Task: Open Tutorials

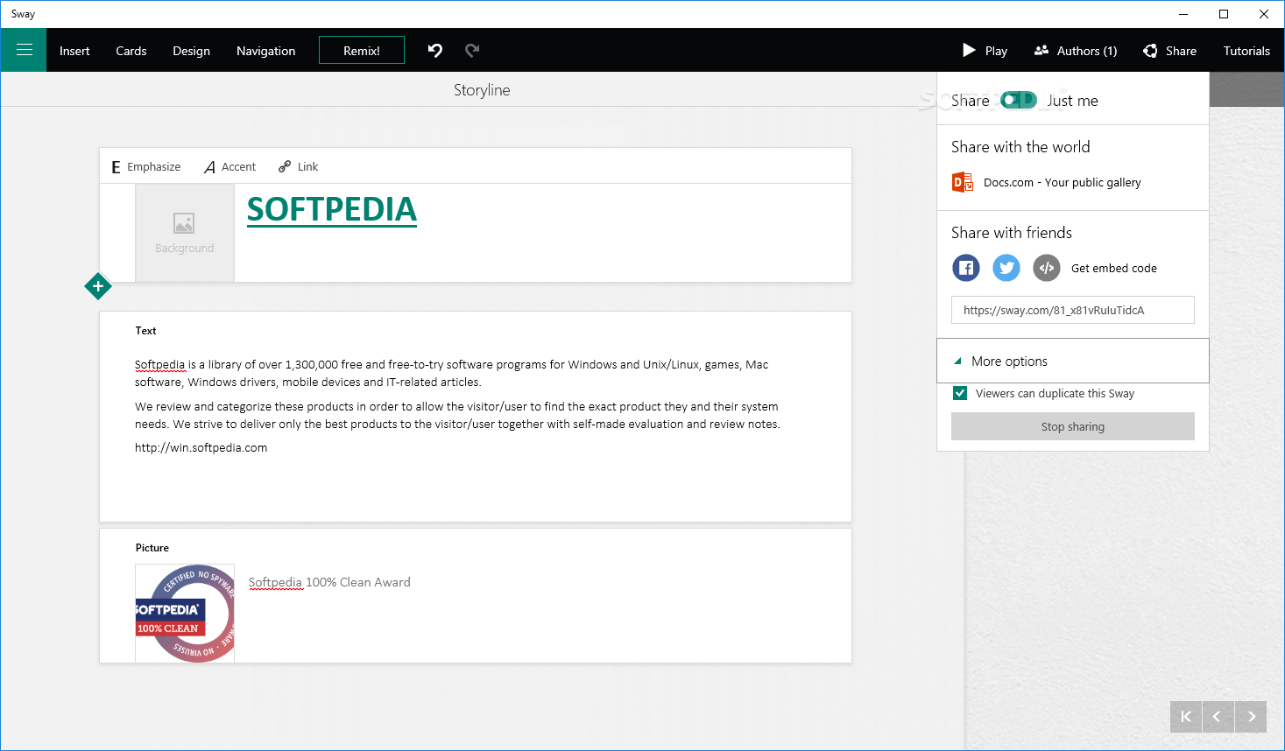Action: click(x=1246, y=51)
